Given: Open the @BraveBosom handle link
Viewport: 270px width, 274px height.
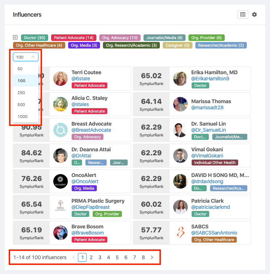Looking at the screenshot, I should [88, 233].
